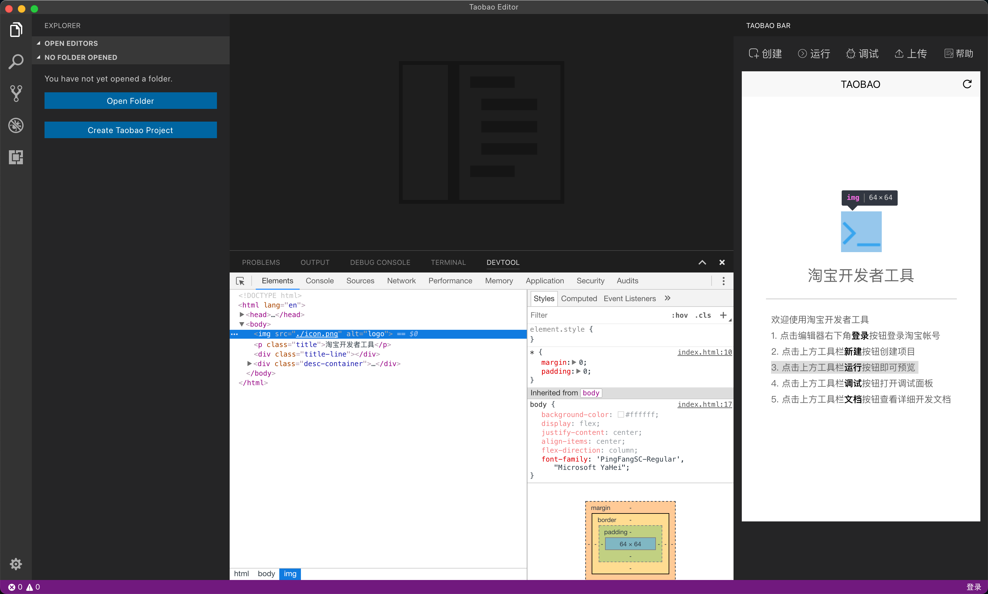Toggle the .cls class editor

(703, 315)
